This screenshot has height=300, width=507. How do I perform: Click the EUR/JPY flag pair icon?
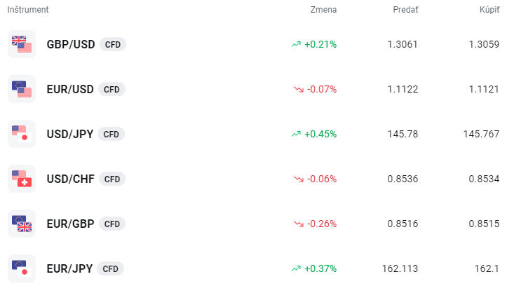(22, 268)
